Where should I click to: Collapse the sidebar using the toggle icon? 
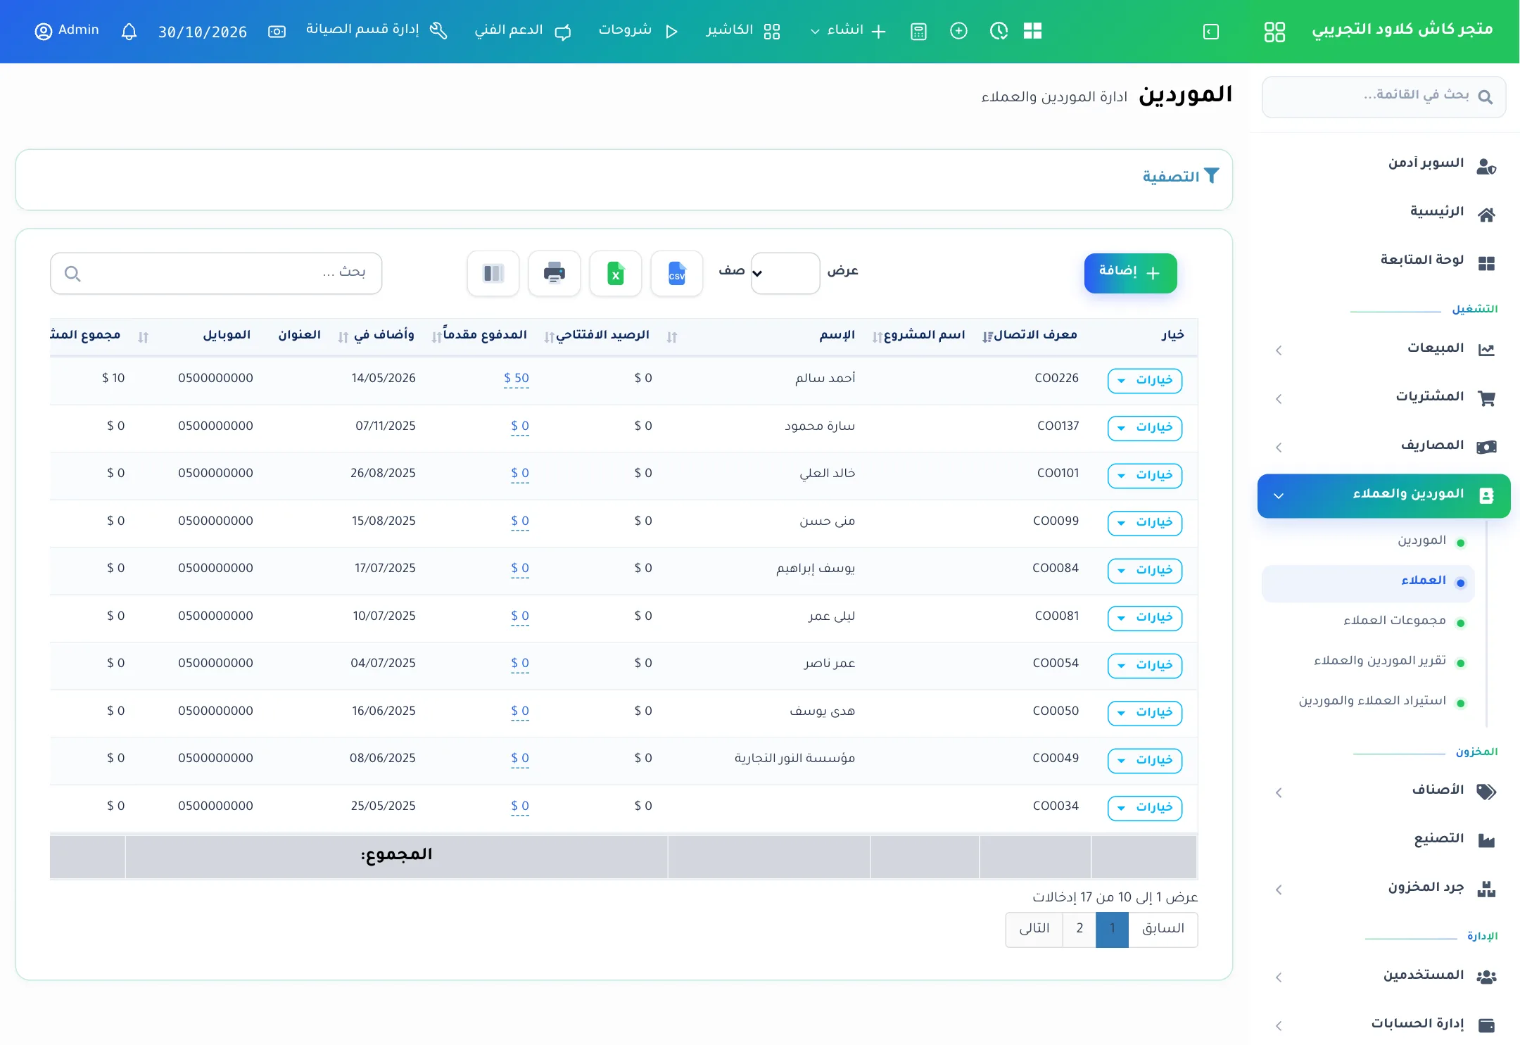tap(1211, 32)
